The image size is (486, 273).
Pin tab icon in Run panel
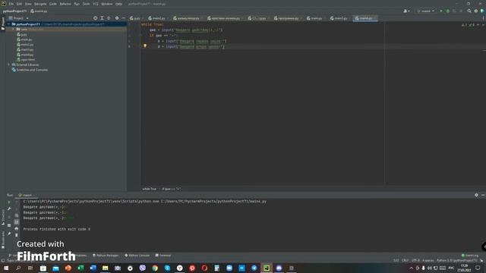[9, 234]
